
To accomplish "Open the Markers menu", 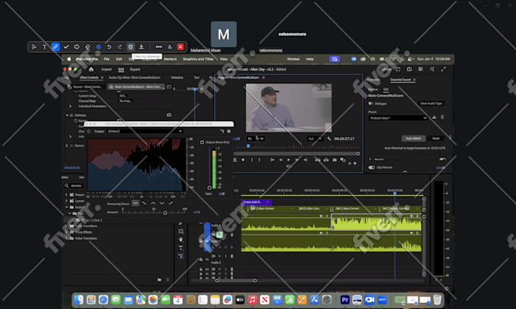I will pyautogui.click(x=170, y=59).
